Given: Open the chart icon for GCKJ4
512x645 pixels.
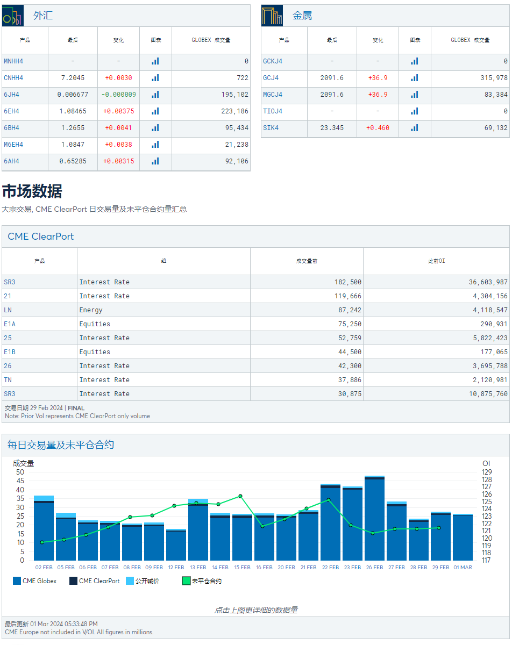Looking at the screenshot, I should coord(415,61).
